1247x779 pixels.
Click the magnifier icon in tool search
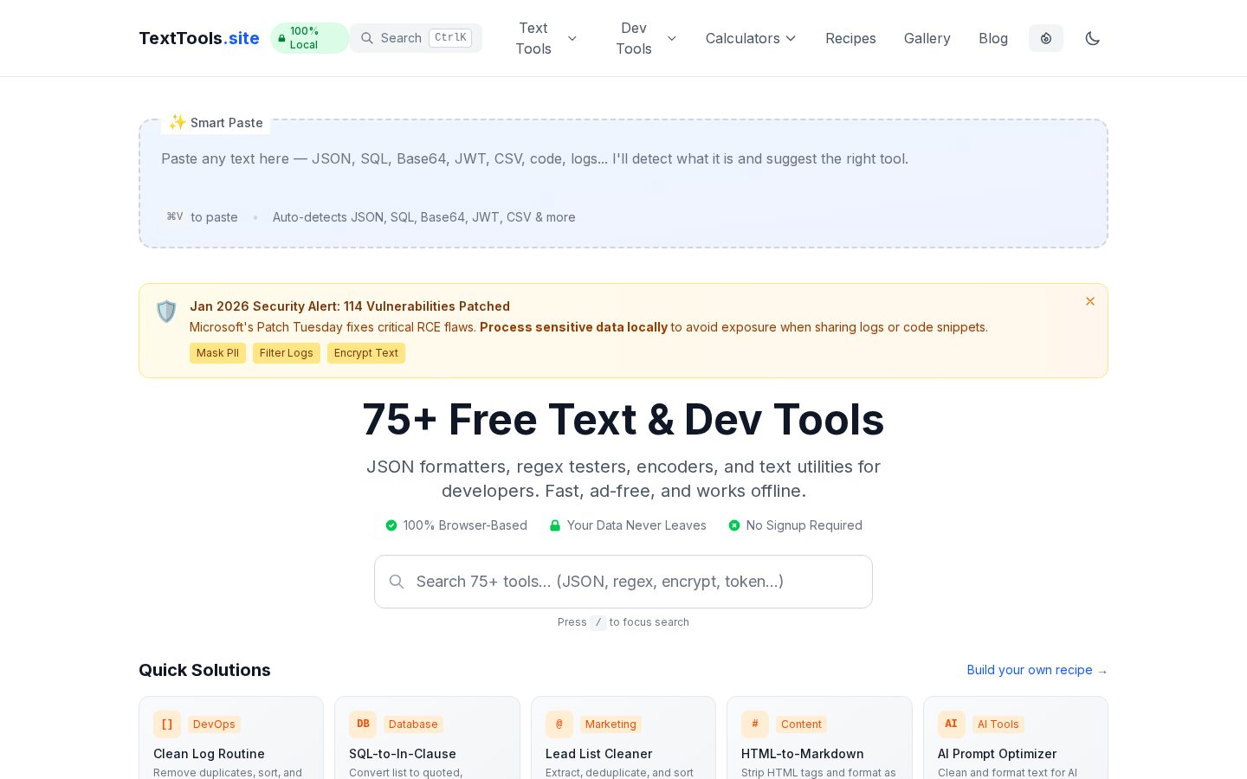tap(397, 582)
